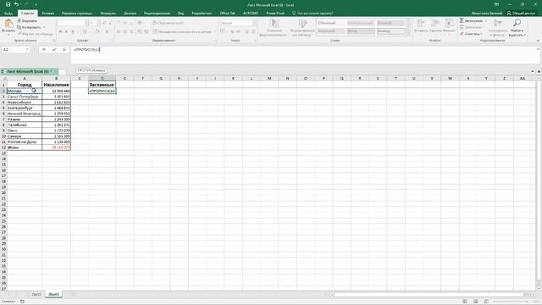The width and height of the screenshot is (542, 305).
Task: Click the Clear eraser button
Action: point(470,34)
